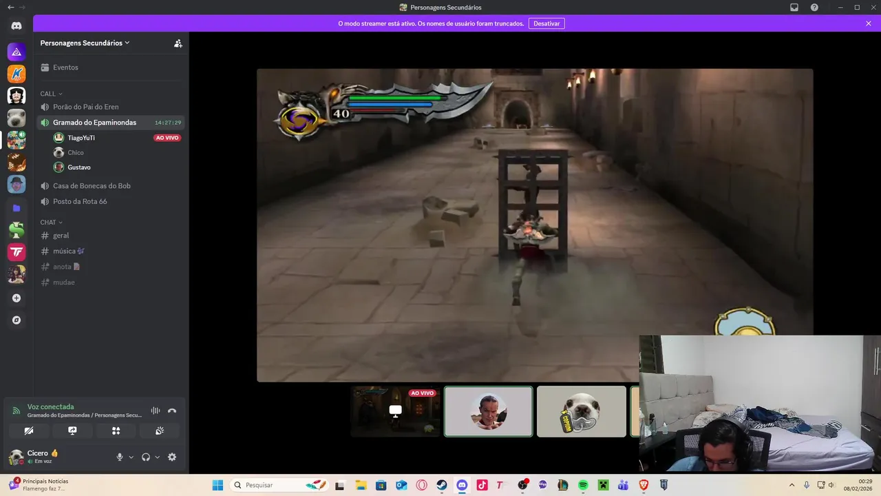Open Steam from the taskbar

pos(442,485)
